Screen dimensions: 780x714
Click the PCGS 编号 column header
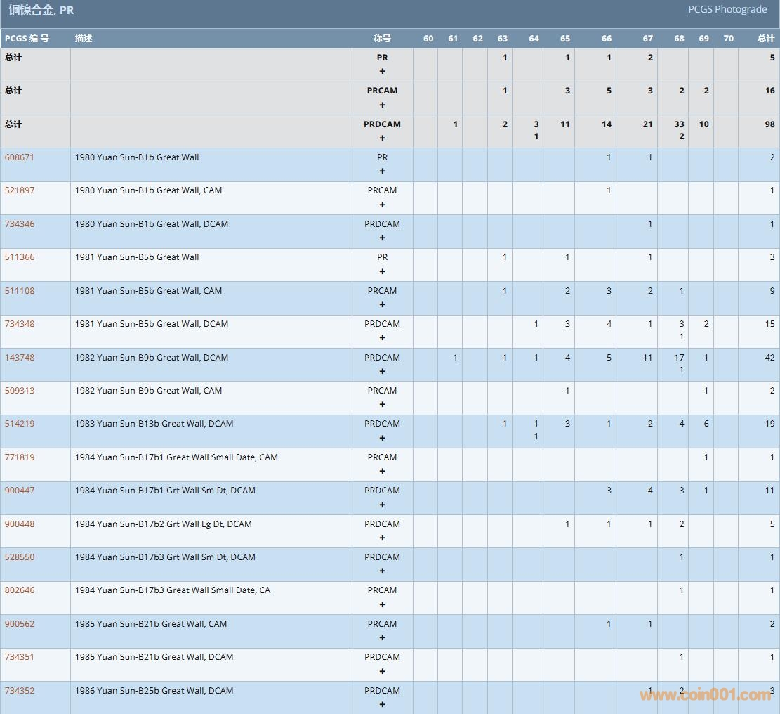tap(27, 39)
